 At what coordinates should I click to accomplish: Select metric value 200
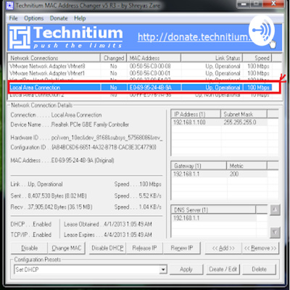point(234,174)
